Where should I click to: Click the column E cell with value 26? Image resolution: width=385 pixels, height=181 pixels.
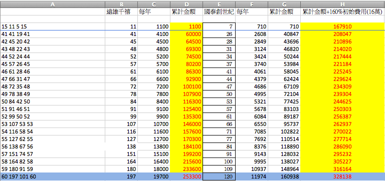coord(219,34)
